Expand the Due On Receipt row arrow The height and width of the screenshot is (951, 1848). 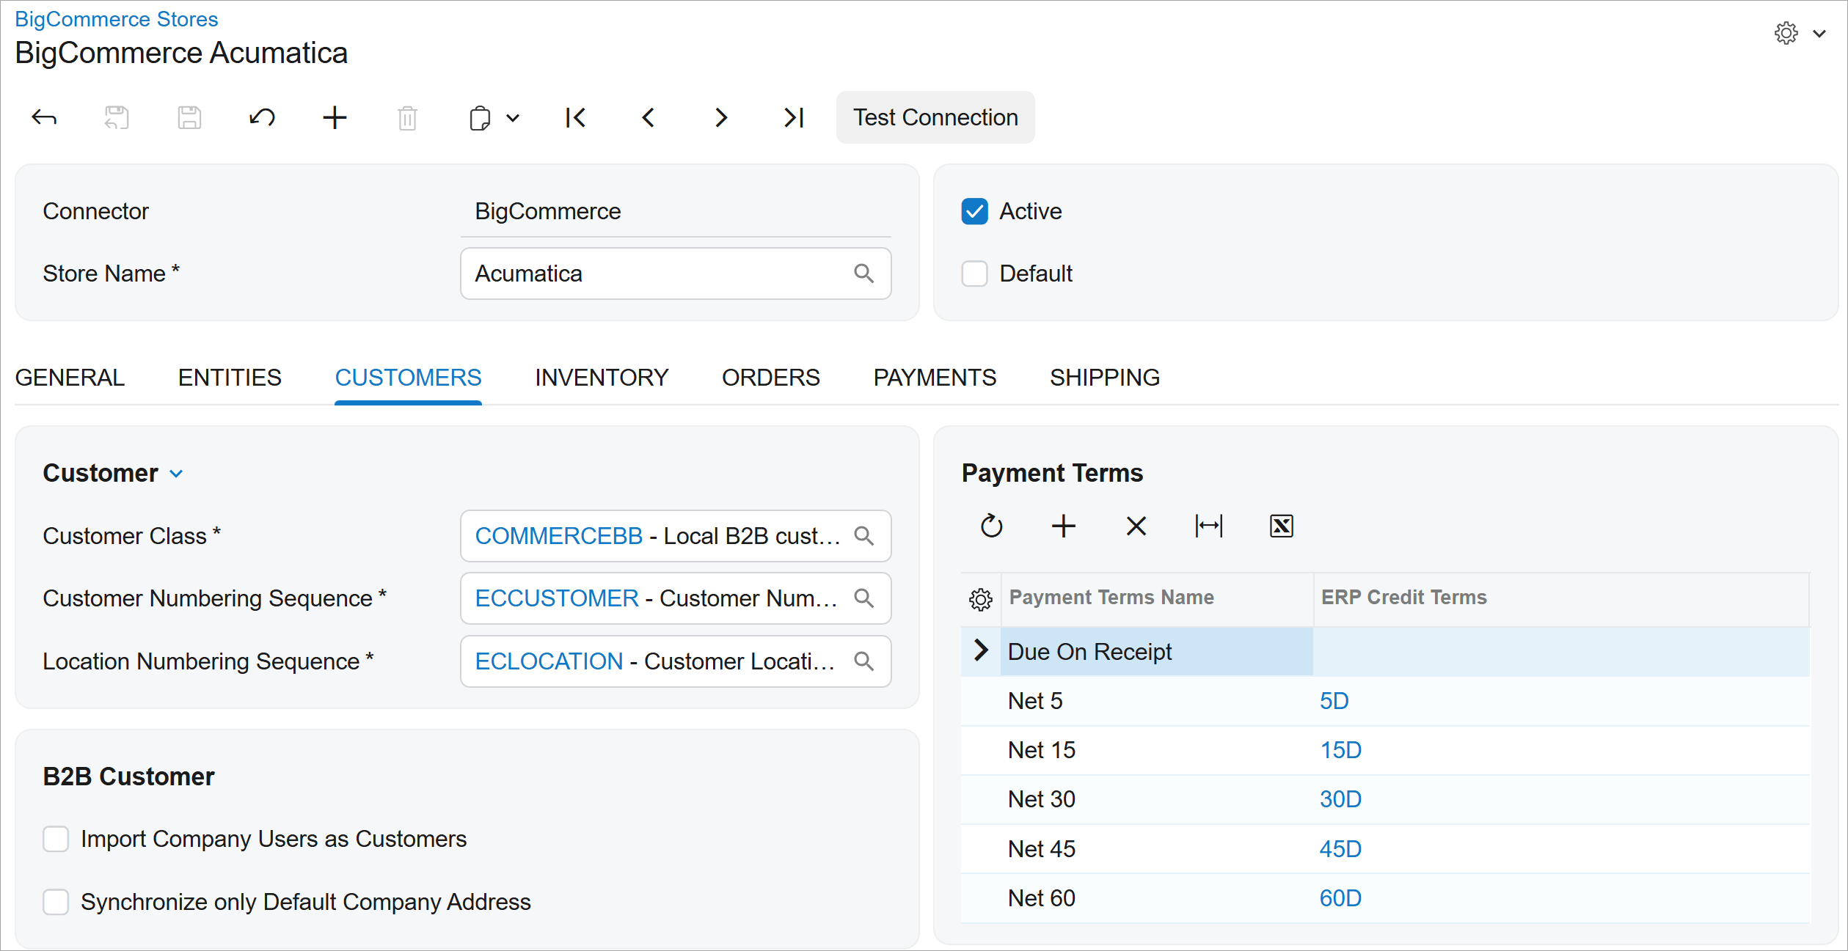[981, 650]
